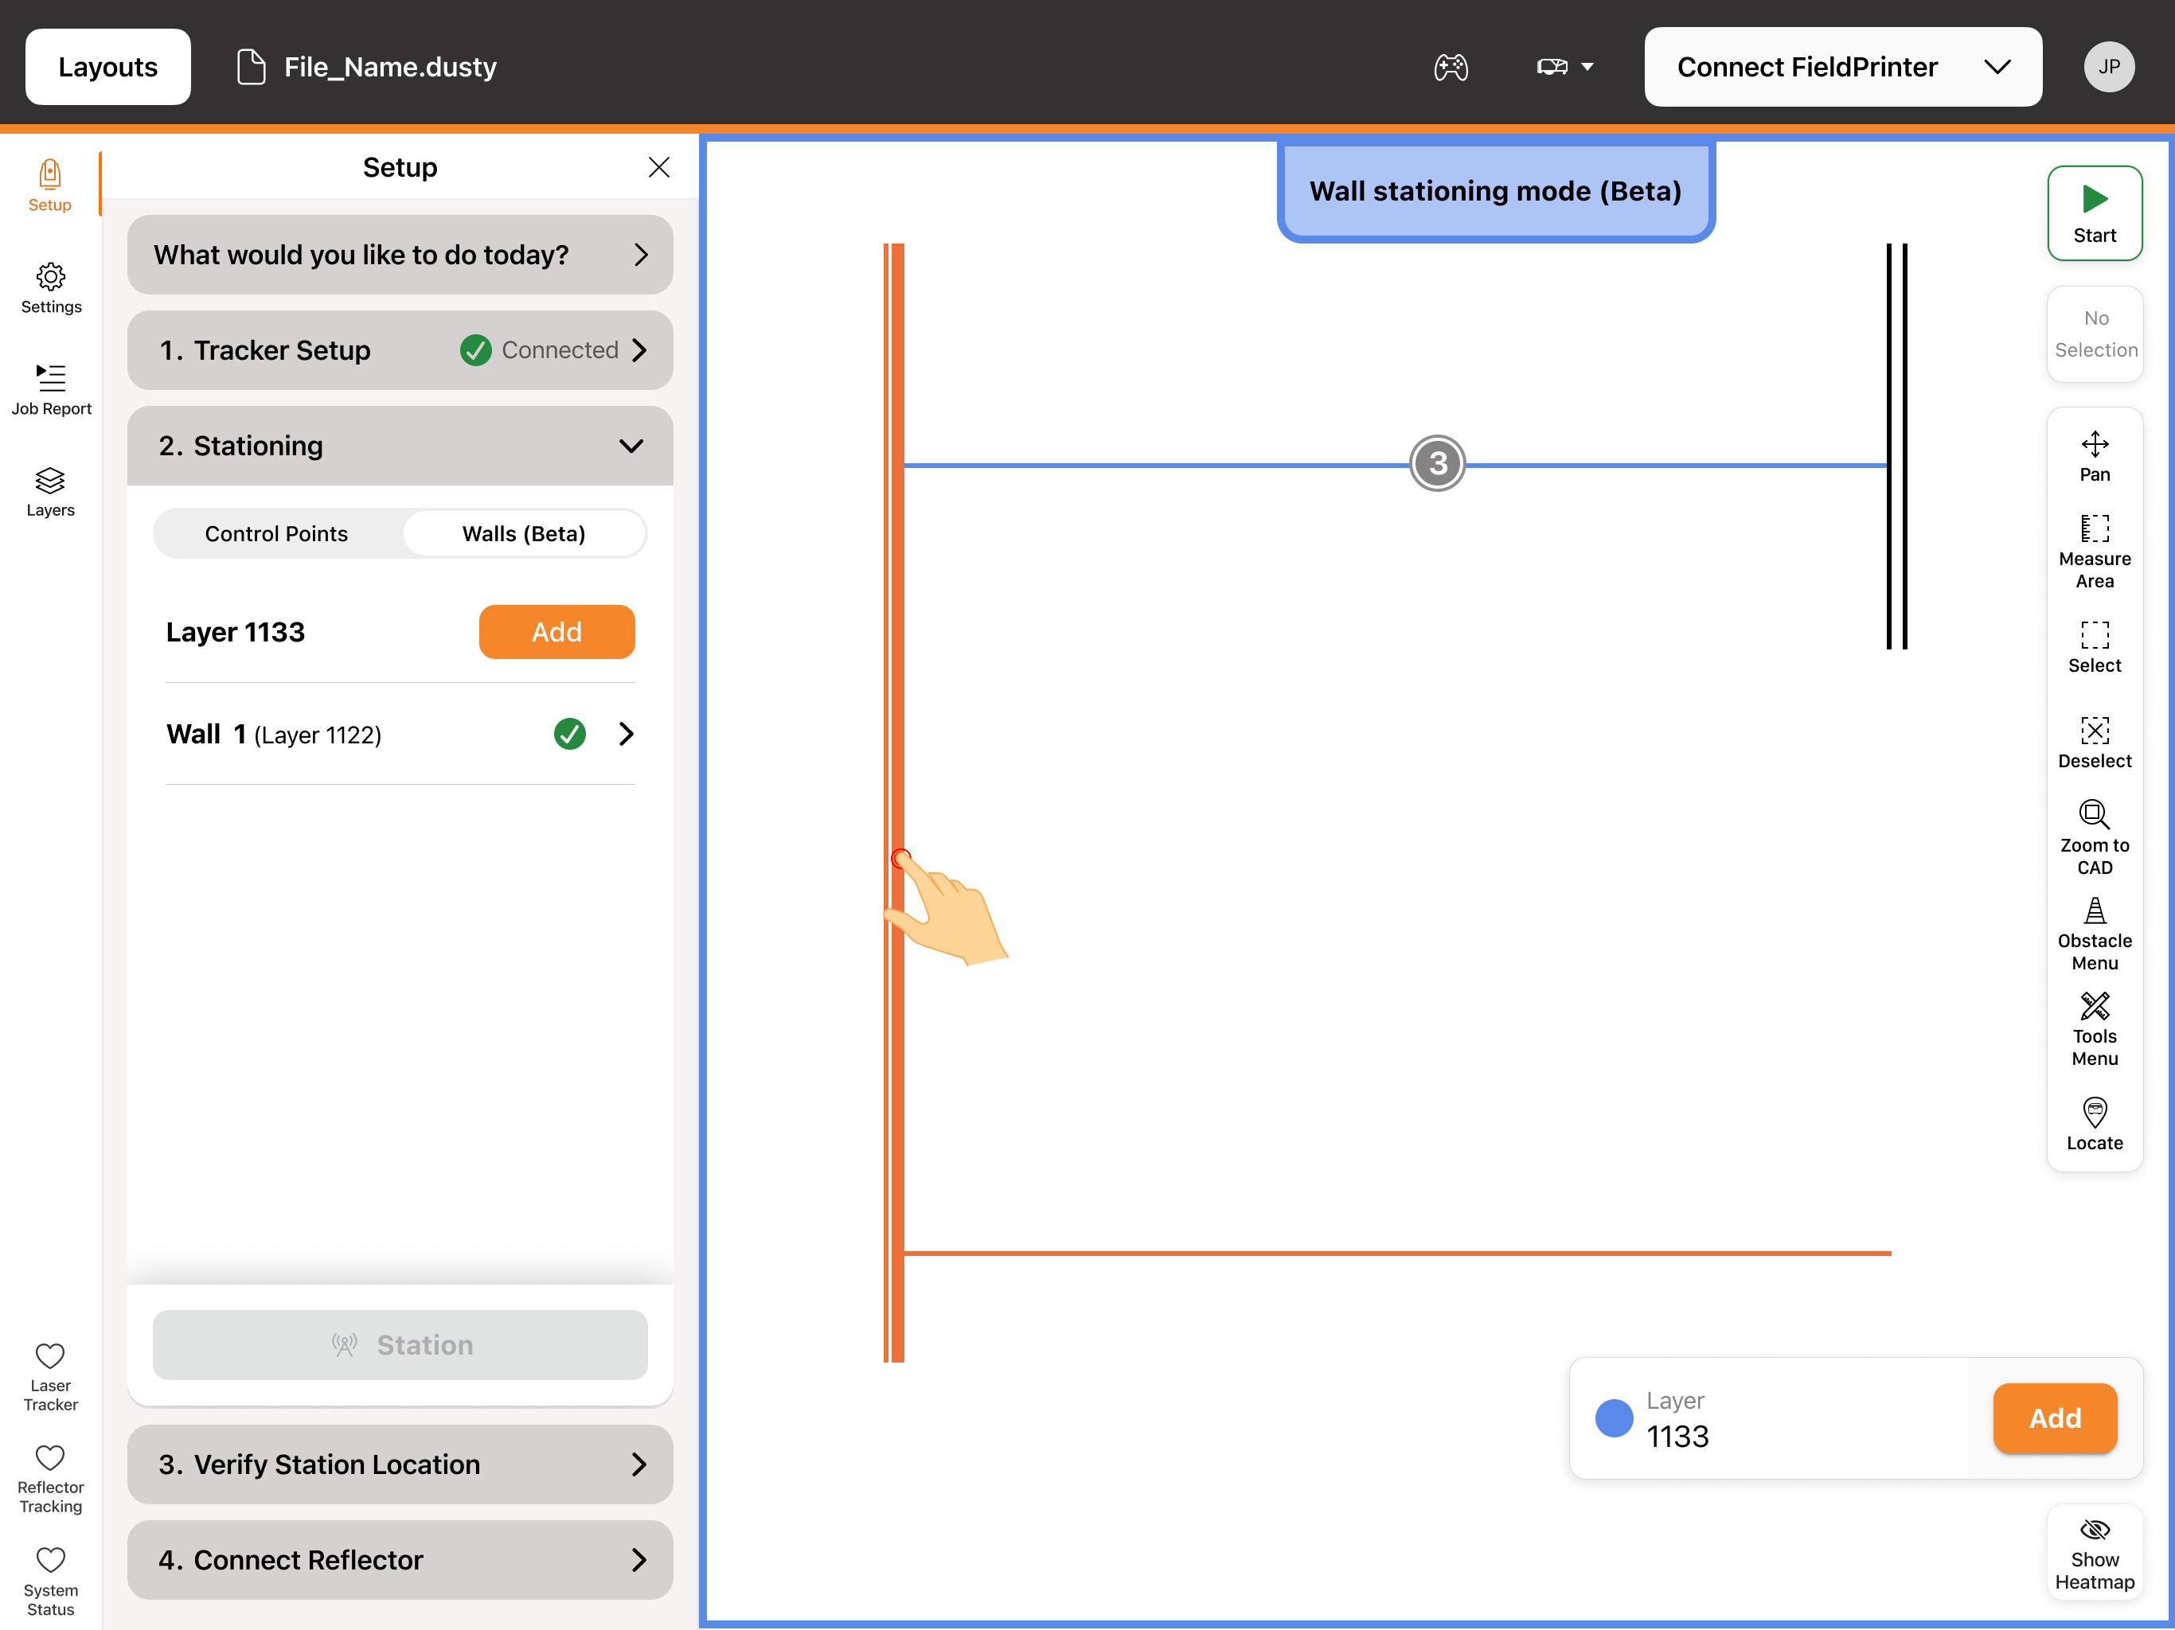Image resolution: width=2175 pixels, height=1630 pixels.
Task: Check Reflector Tracking status
Action: (x=50, y=1478)
